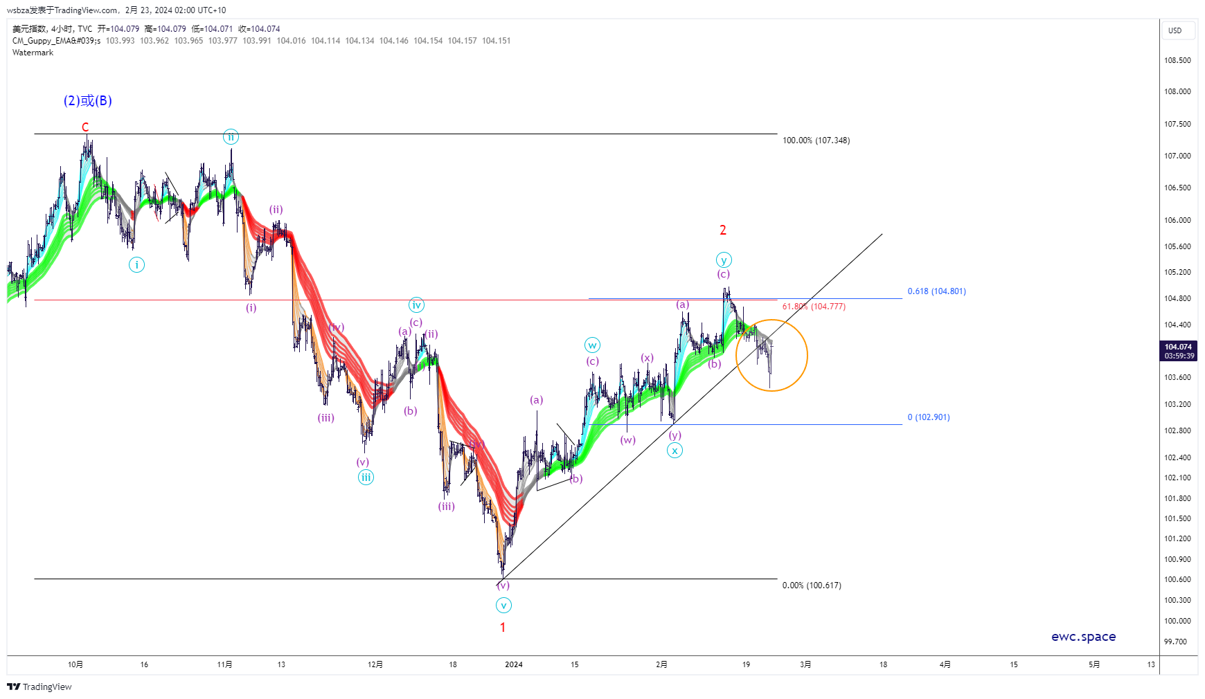Viewport: 1205px width, 699px height.
Task: Click the 5月 date on time axis
Action: [x=1094, y=664]
